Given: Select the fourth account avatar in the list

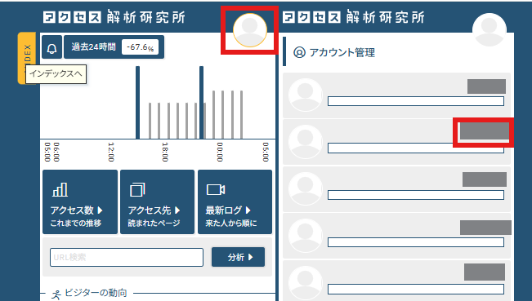Looking at the screenshot, I should click(x=306, y=235).
